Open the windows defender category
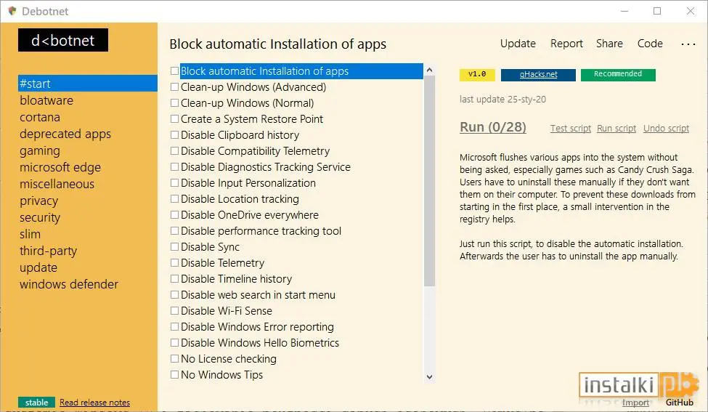 pyautogui.click(x=69, y=284)
